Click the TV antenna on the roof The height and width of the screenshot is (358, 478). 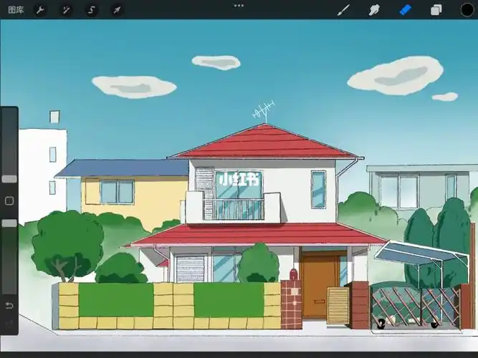tap(263, 112)
